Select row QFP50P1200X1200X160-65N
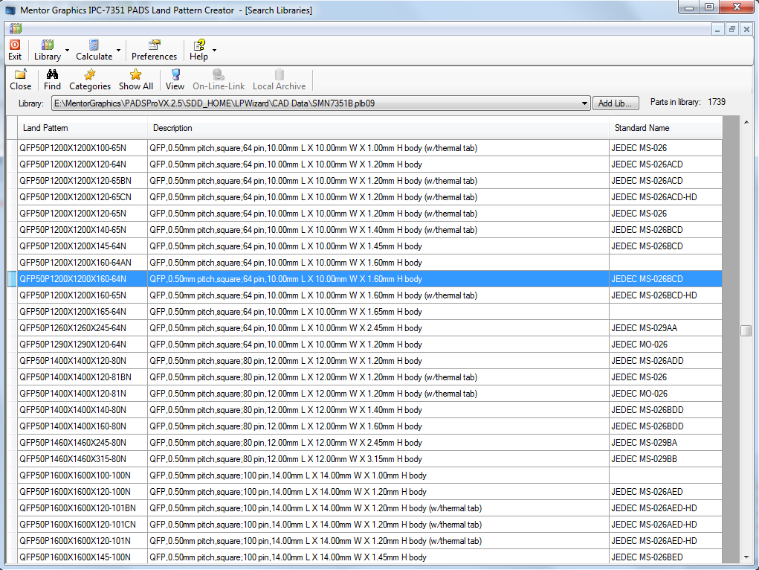The width and height of the screenshot is (759, 570). coord(369,295)
